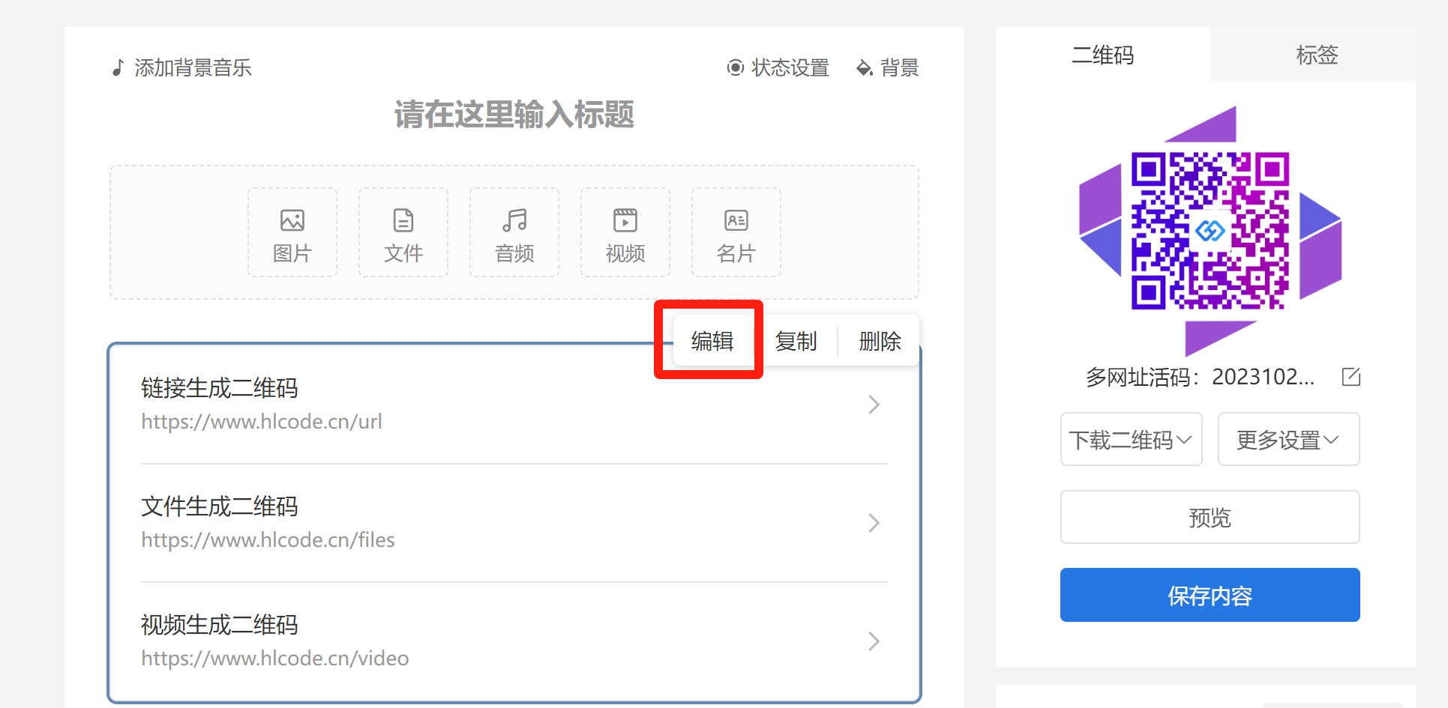Expand the chevron on 链接生成二维码 row
This screenshot has height=708, width=1448.
tap(874, 405)
